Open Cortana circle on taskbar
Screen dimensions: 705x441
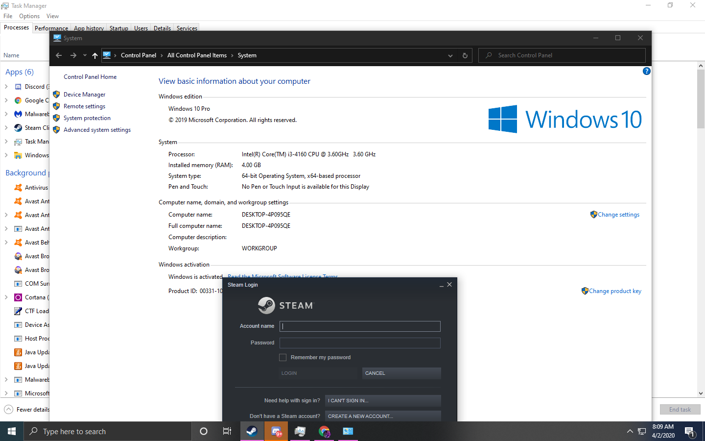coord(204,431)
